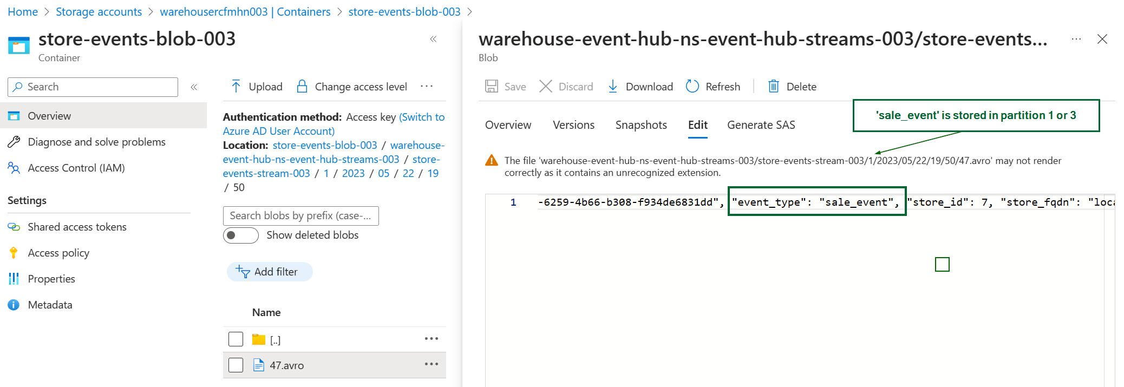The height and width of the screenshot is (387, 1124).
Task: Go to Home breadcrumb
Action: tap(23, 12)
